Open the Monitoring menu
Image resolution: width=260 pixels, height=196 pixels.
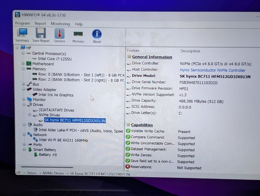pos(60,24)
